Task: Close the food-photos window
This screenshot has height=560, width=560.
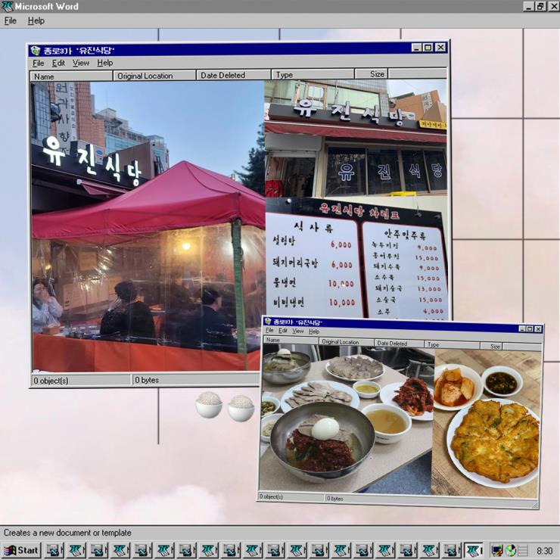Action: pyautogui.click(x=538, y=329)
